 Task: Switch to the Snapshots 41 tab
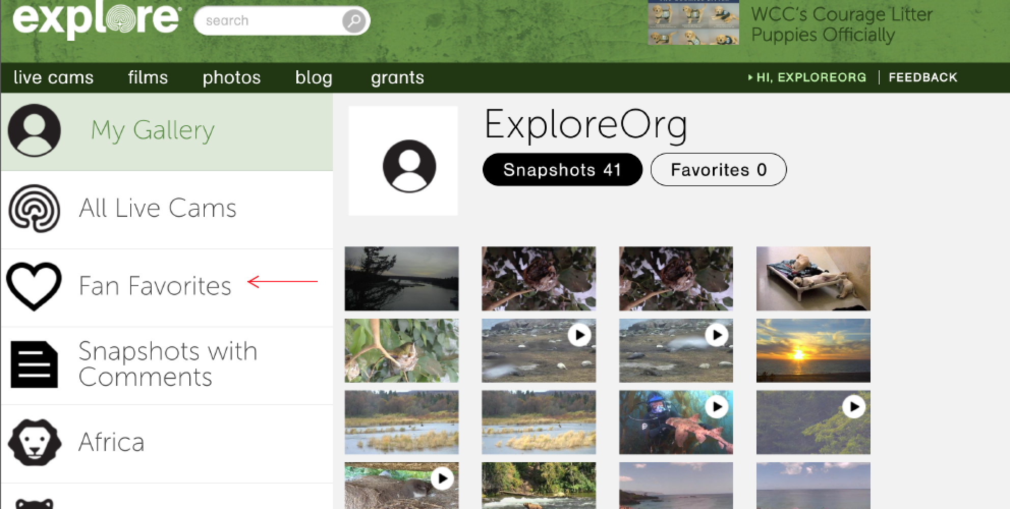[x=562, y=169]
